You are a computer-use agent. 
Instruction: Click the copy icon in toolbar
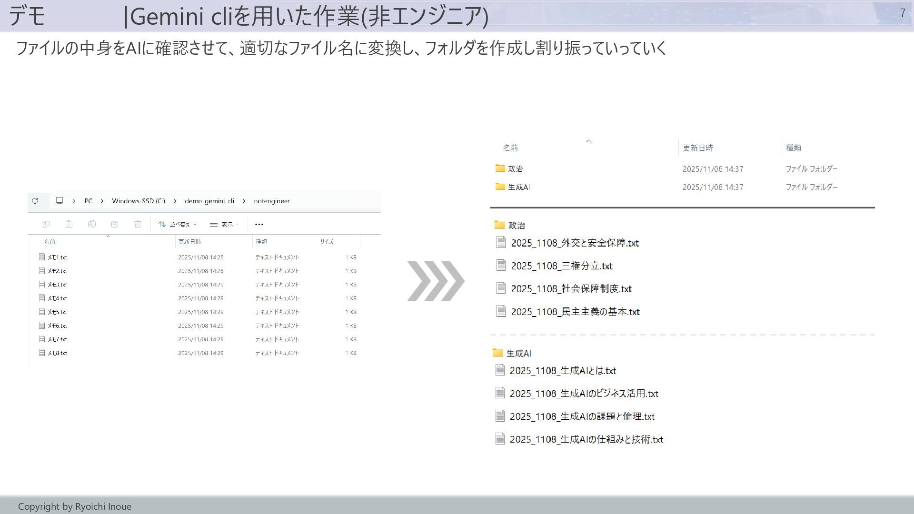(x=46, y=224)
